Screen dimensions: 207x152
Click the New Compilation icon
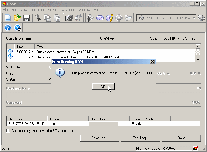point(8,18)
